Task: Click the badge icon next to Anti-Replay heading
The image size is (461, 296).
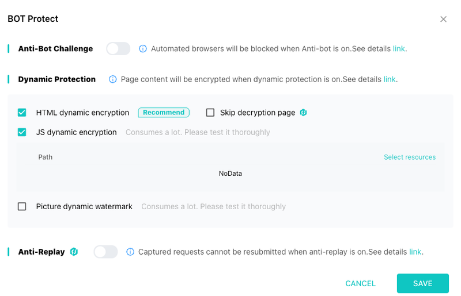Action: [x=74, y=252]
